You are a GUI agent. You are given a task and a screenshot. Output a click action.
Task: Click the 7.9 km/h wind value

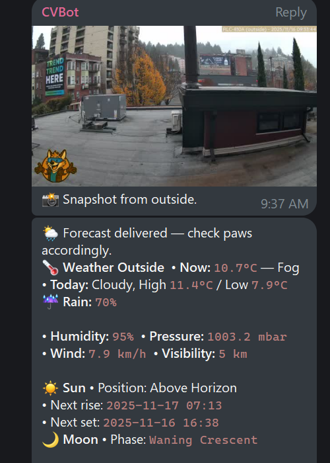117,354
